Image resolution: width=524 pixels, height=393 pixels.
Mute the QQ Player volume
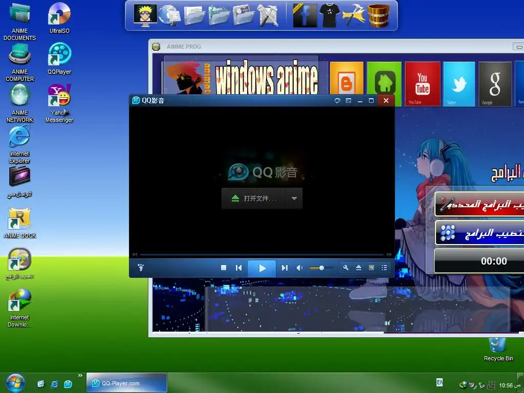tap(299, 268)
